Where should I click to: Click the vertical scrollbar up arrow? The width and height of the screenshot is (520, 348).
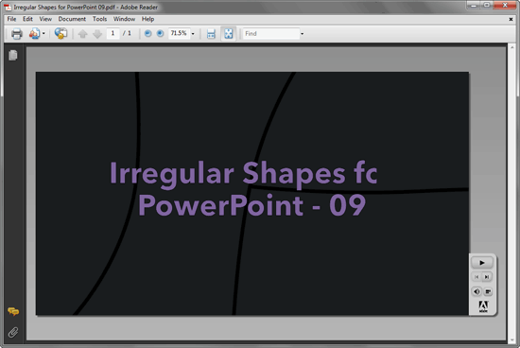click(512, 48)
